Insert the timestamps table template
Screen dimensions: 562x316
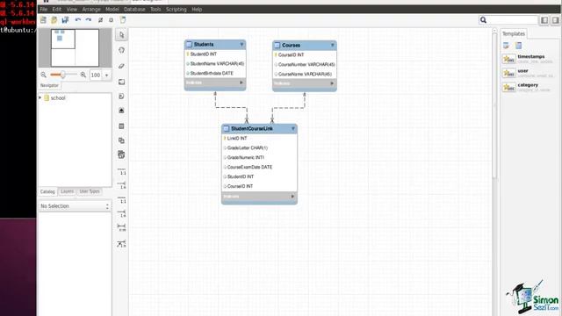527,59
